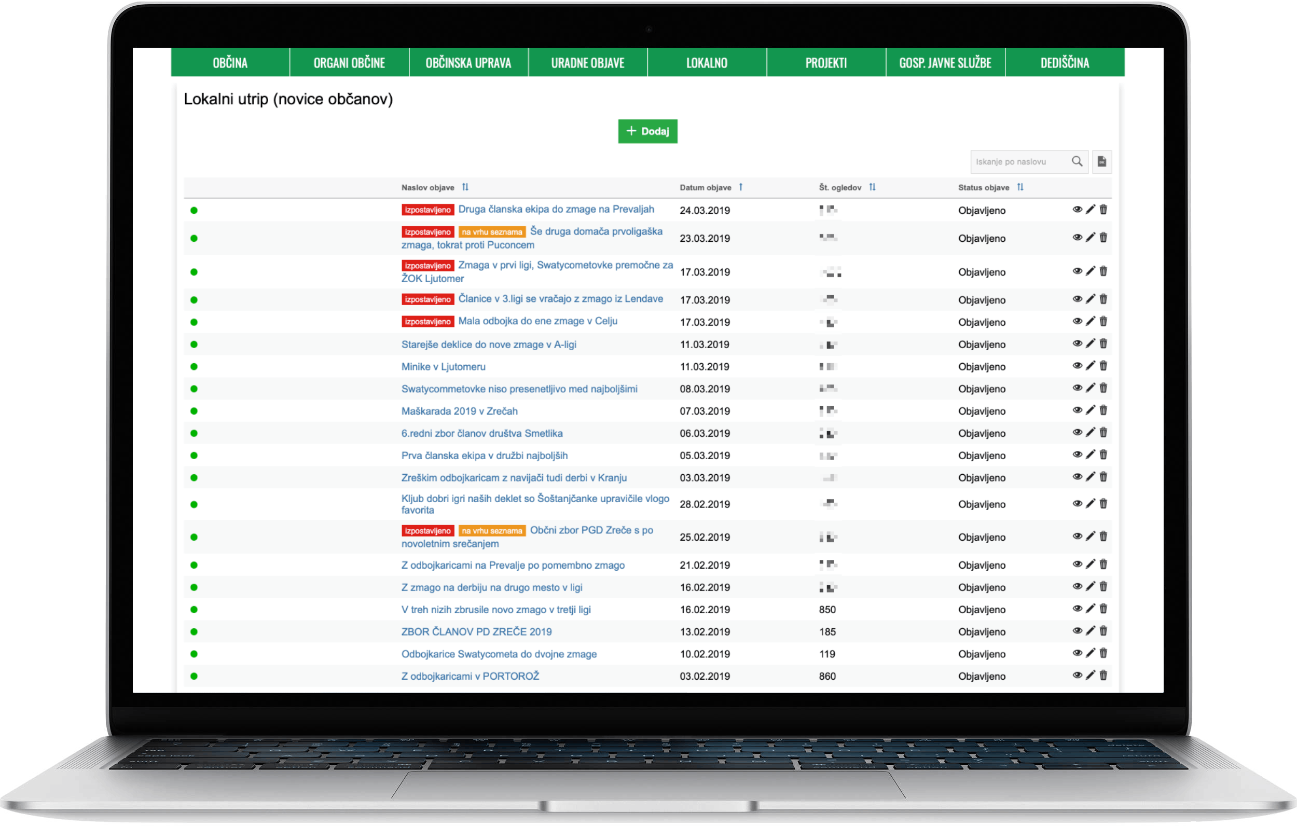The width and height of the screenshot is (1297, 826).
Task: Open the URADNE OBJAVE menu
Action: tap(587, 63)
